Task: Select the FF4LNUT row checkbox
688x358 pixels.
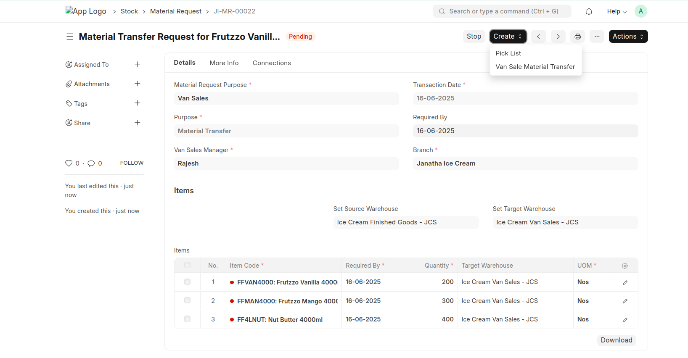Action: 187,319
